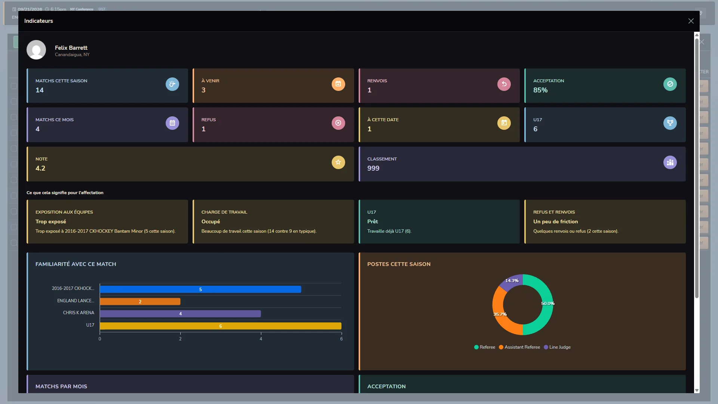Click the orange ENGLAND LANCE bar

tap(140, 302)
